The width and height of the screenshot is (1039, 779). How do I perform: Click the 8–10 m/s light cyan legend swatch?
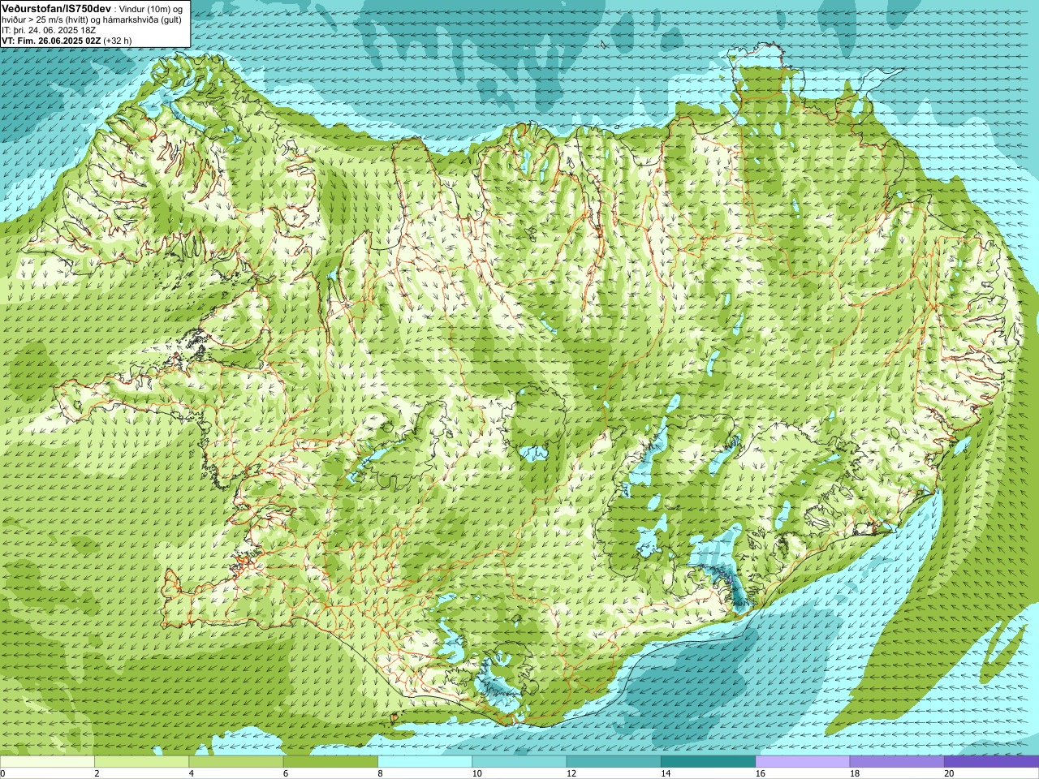tap(425, 762)
